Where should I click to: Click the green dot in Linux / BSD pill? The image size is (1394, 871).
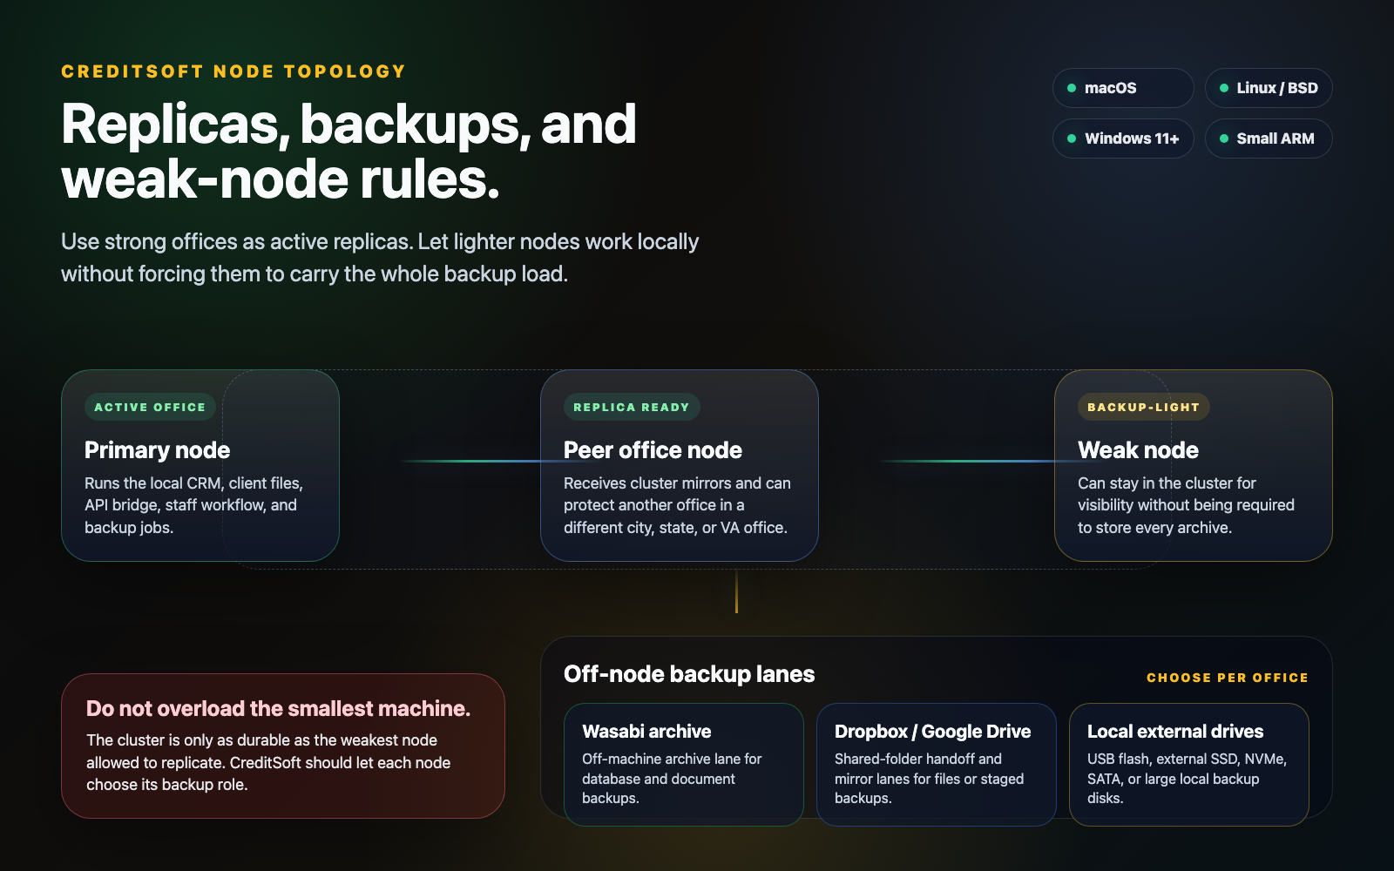click(x=1224, y=88)
